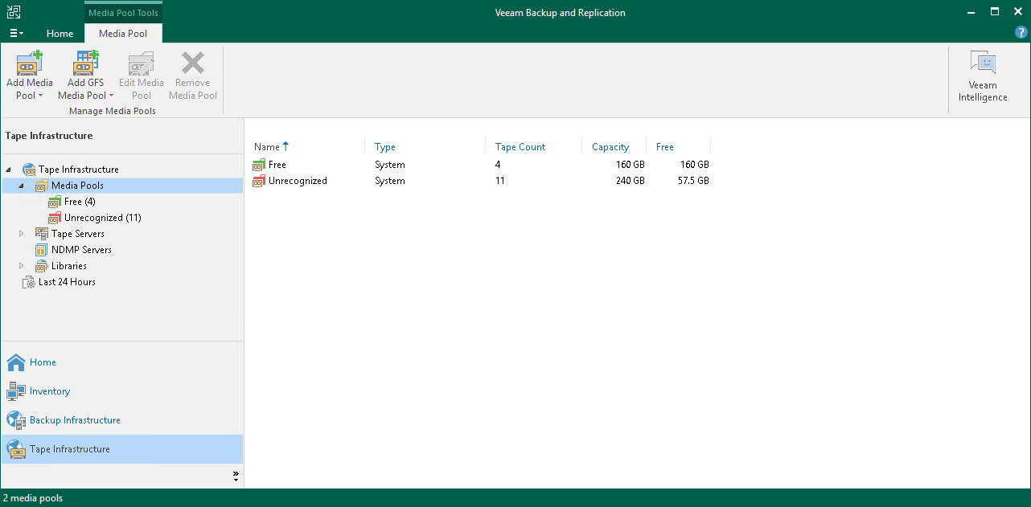Image resolution: width=1031 pixels, height=507 pixels.
Task: Click the 240 GB capacity value
Action: click(x=630, y=181)
